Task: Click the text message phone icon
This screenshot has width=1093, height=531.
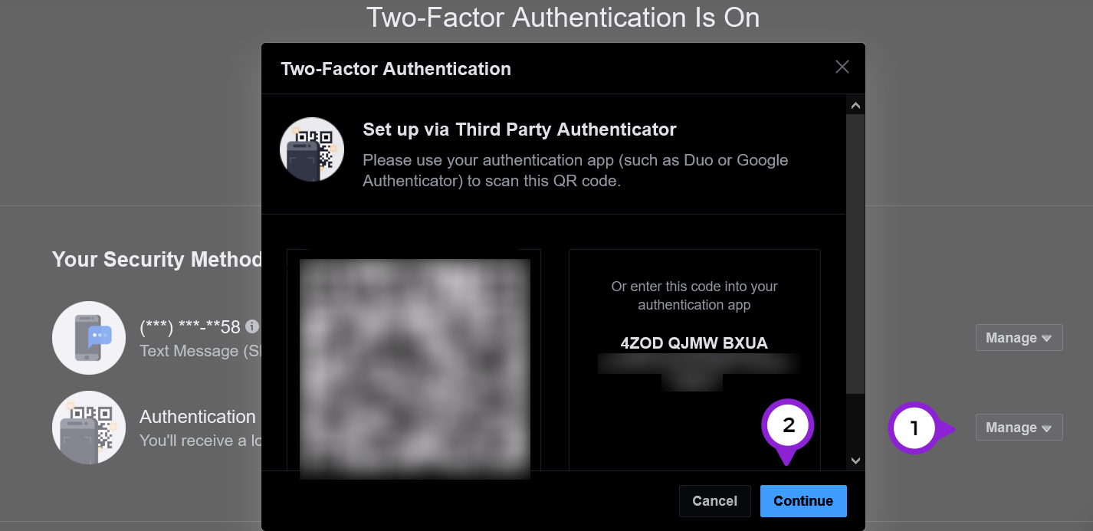Action: pyautogui.click(x=88, y=337)
